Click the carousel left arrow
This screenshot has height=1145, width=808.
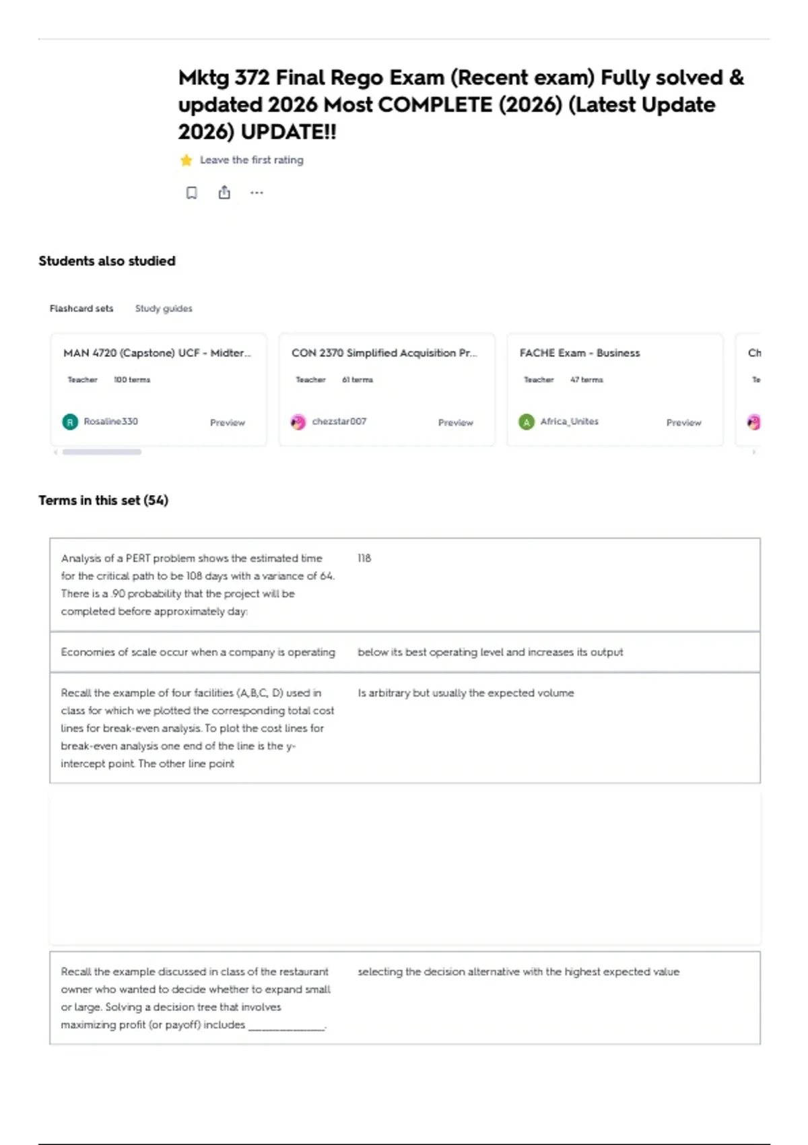(x=55, y=452)
